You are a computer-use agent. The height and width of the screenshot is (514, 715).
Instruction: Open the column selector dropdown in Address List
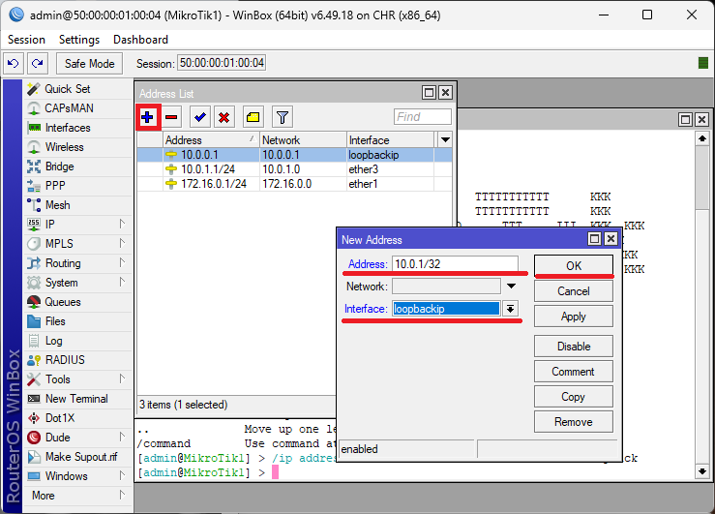pos(445,139)
